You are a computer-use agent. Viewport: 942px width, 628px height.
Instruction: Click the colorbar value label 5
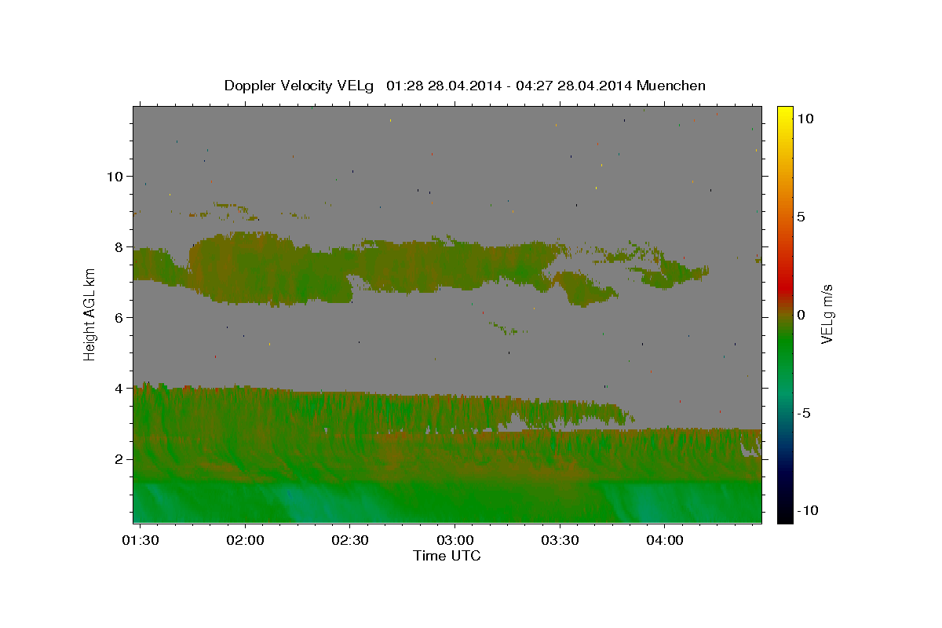point(801,217)
